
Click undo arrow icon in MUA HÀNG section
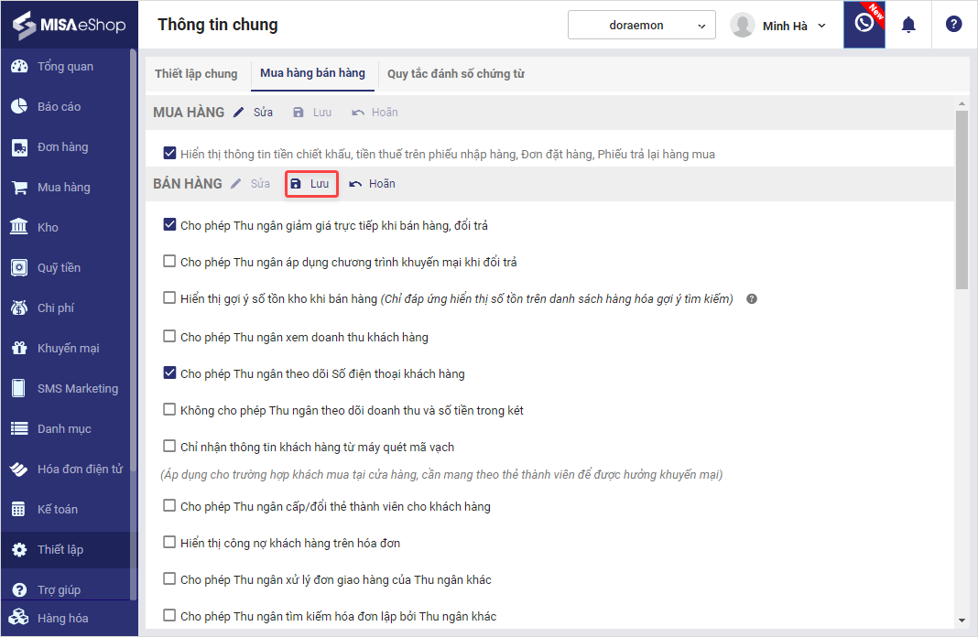358,113
